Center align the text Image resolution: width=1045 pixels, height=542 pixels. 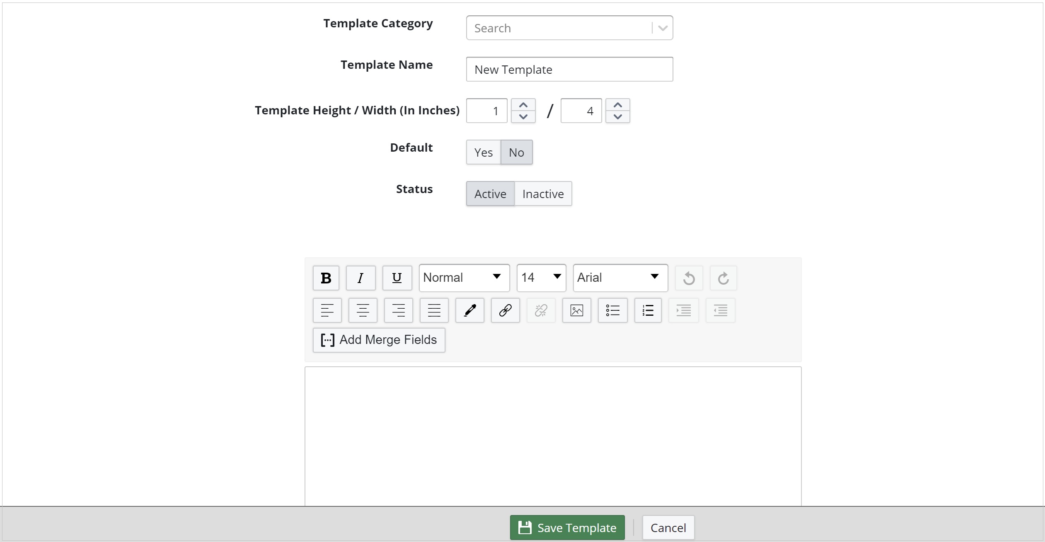[363, 310]
